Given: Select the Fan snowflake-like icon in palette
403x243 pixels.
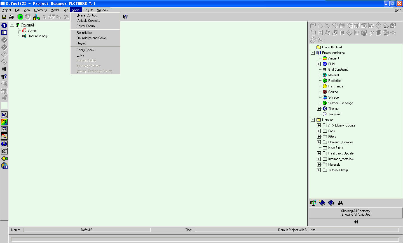Looking at the screenshot, I should 328,33.
